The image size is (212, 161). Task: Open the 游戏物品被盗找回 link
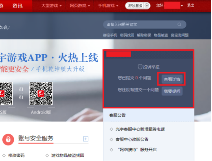68,156
